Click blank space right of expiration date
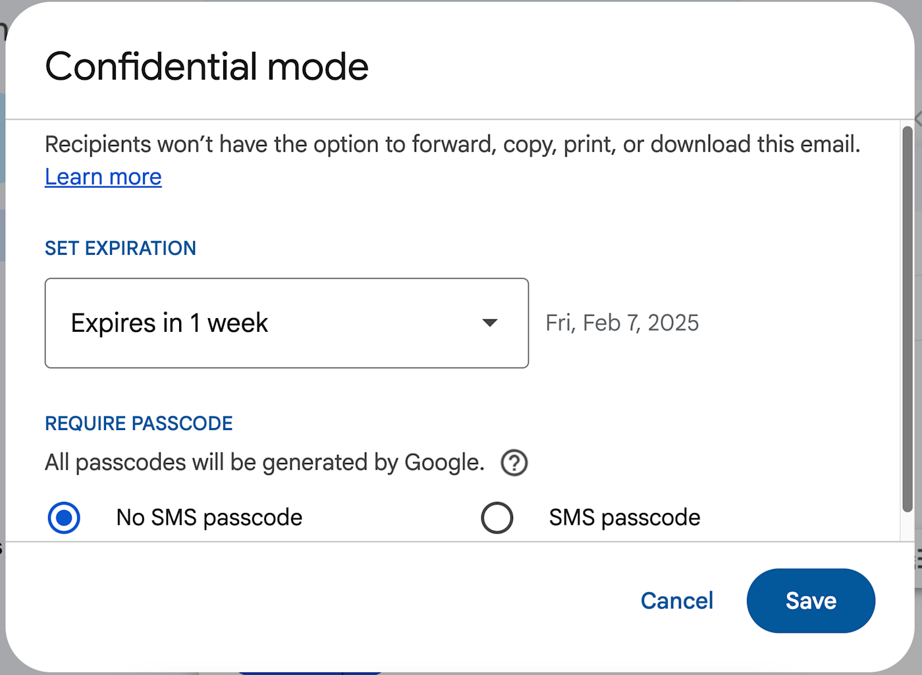Viewport: 922px width, 675px height. click(x=797, y=323)
